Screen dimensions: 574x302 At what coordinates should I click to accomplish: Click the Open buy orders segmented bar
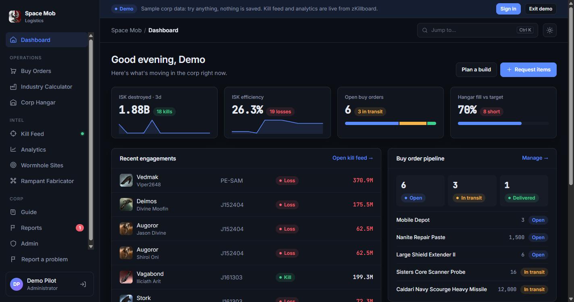click(391, 123)
